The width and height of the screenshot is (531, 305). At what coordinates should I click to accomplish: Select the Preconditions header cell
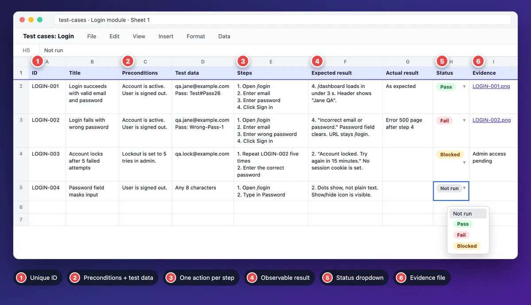pos(145,73)
